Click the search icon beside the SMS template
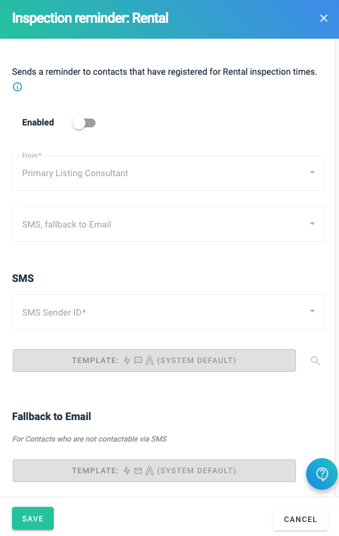Screen dimensions: 339x536 tap(316, 361)
